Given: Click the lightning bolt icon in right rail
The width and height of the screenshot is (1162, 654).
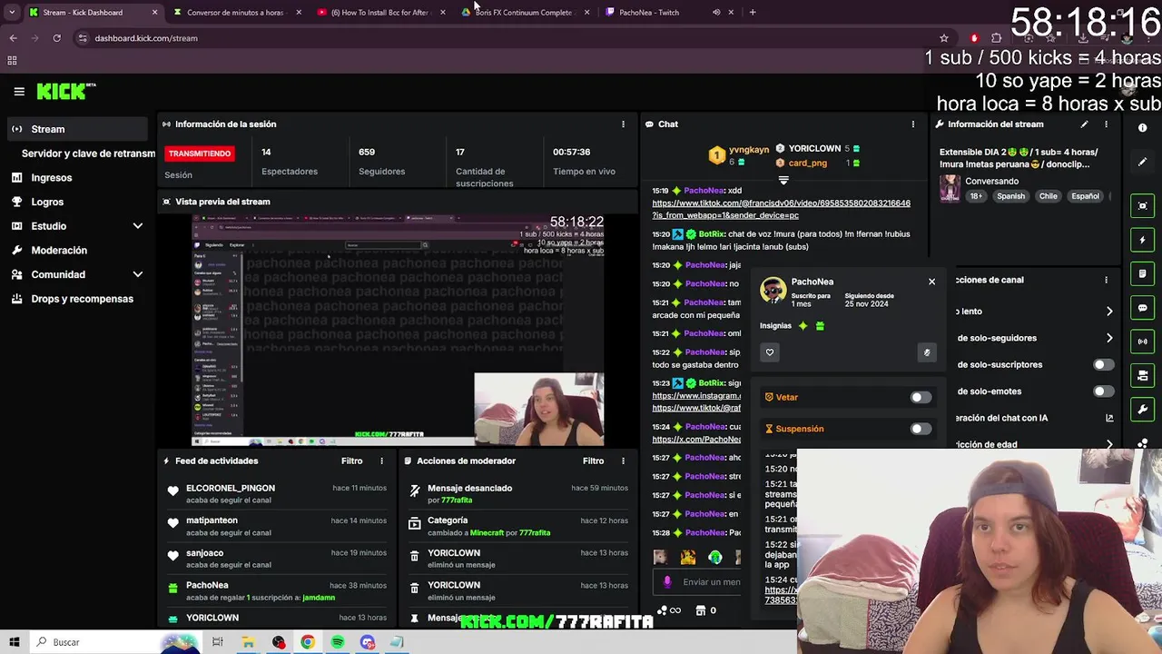Looking at the screenshot, I should [1143, 240].
